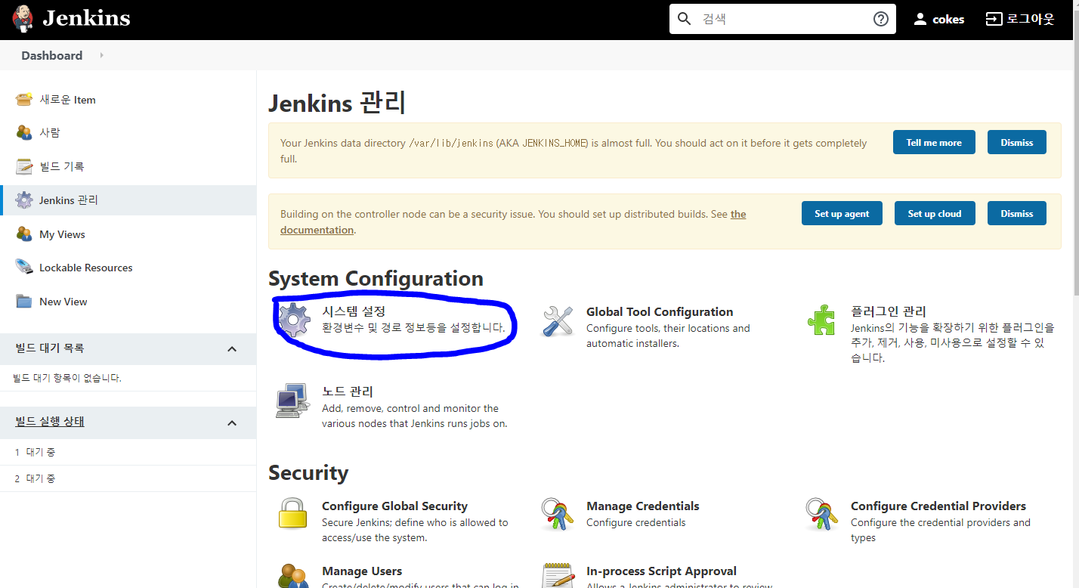Click the In-process Script Approval notepad icon
This screenshot has height=588, width=1079.
point(558,575)
